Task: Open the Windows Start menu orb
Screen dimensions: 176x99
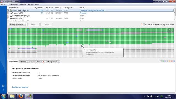Action: pos(4,96)
